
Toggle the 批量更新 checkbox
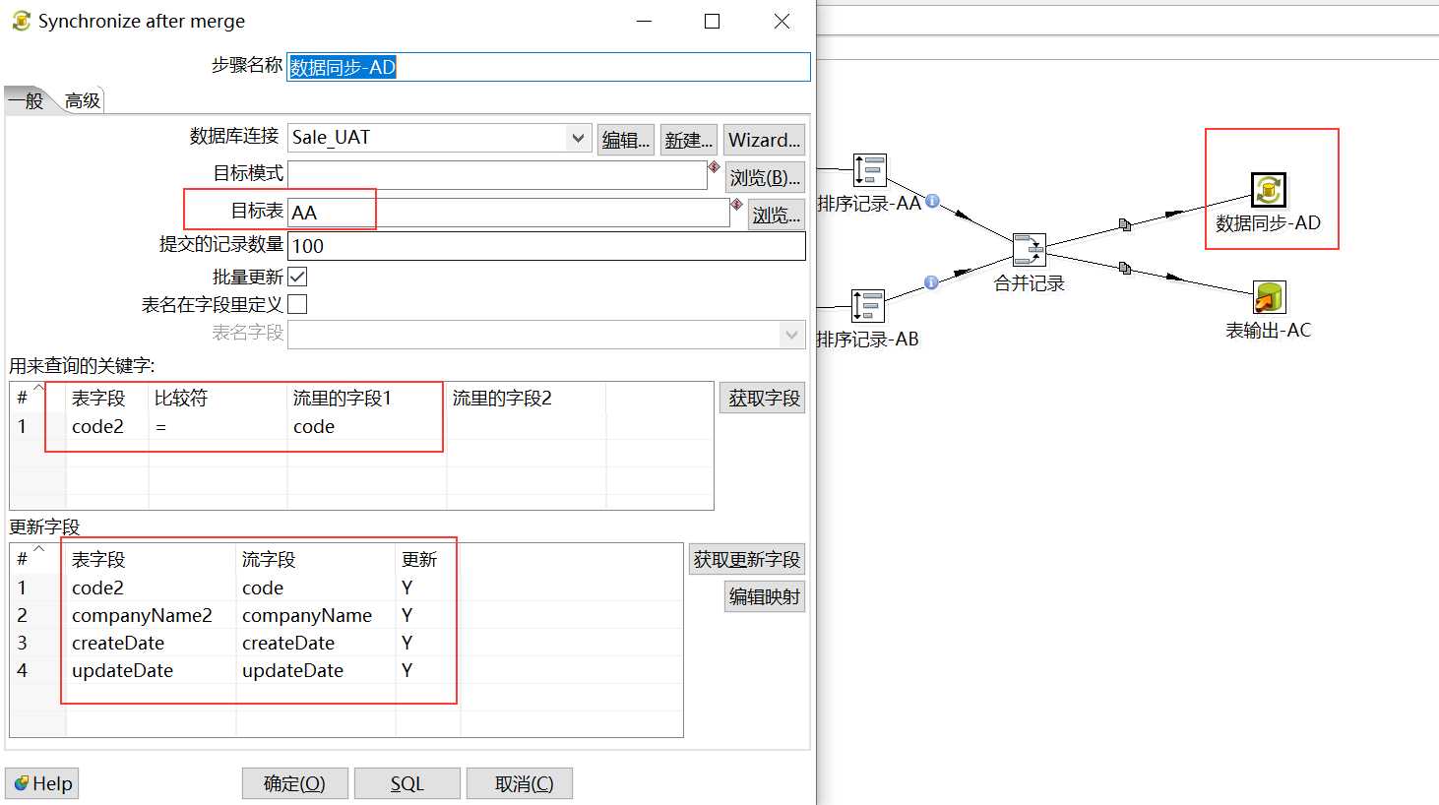pyautogui.click(x=297, y=277)
